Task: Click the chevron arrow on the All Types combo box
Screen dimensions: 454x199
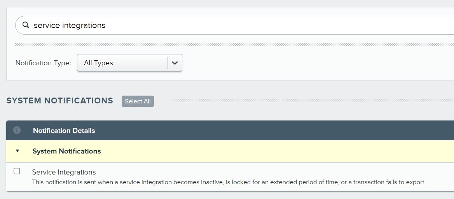Action: (x=175, y=63)
